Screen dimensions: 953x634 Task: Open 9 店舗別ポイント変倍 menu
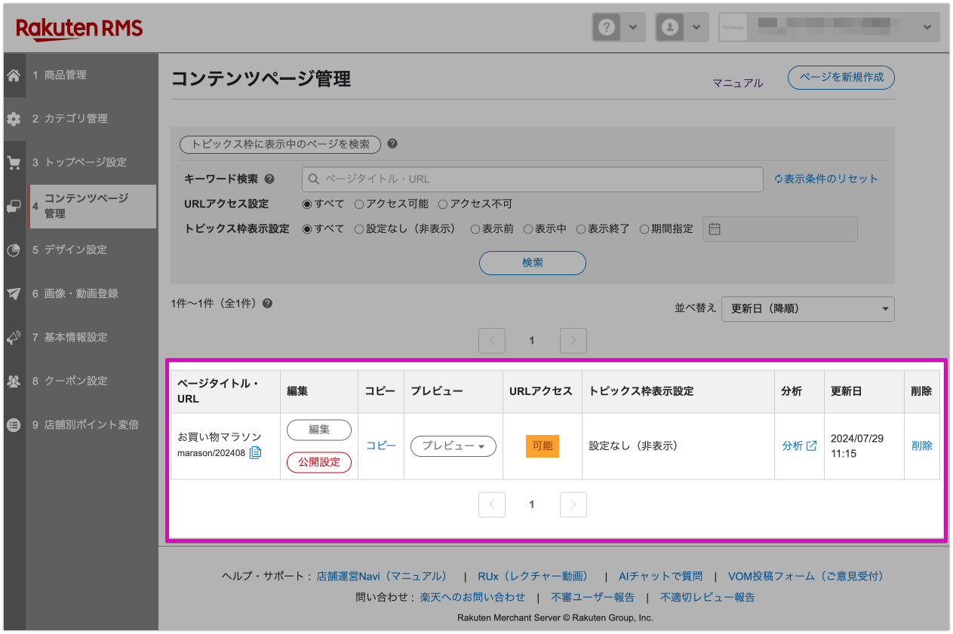click(x=91, y=425)
